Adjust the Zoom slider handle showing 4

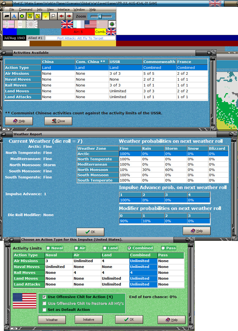point(100,16)
